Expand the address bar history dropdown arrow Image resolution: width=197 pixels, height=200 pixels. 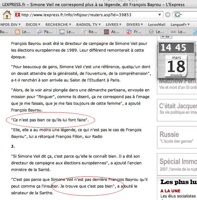[160, 15]
